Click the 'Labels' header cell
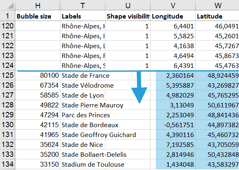 pos(83,16)
